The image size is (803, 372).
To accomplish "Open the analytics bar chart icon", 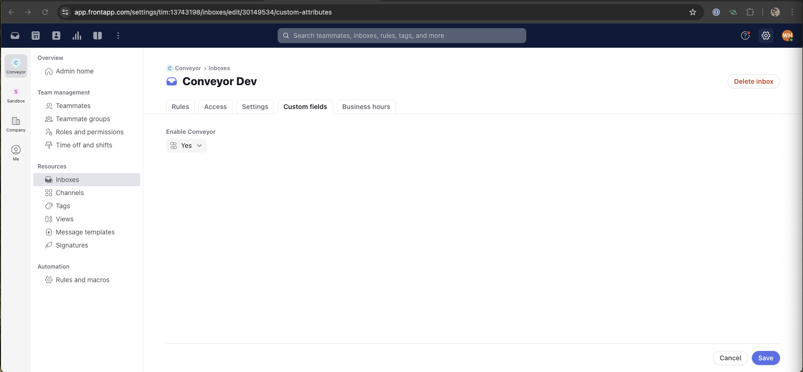I will [x=77, y=36].
